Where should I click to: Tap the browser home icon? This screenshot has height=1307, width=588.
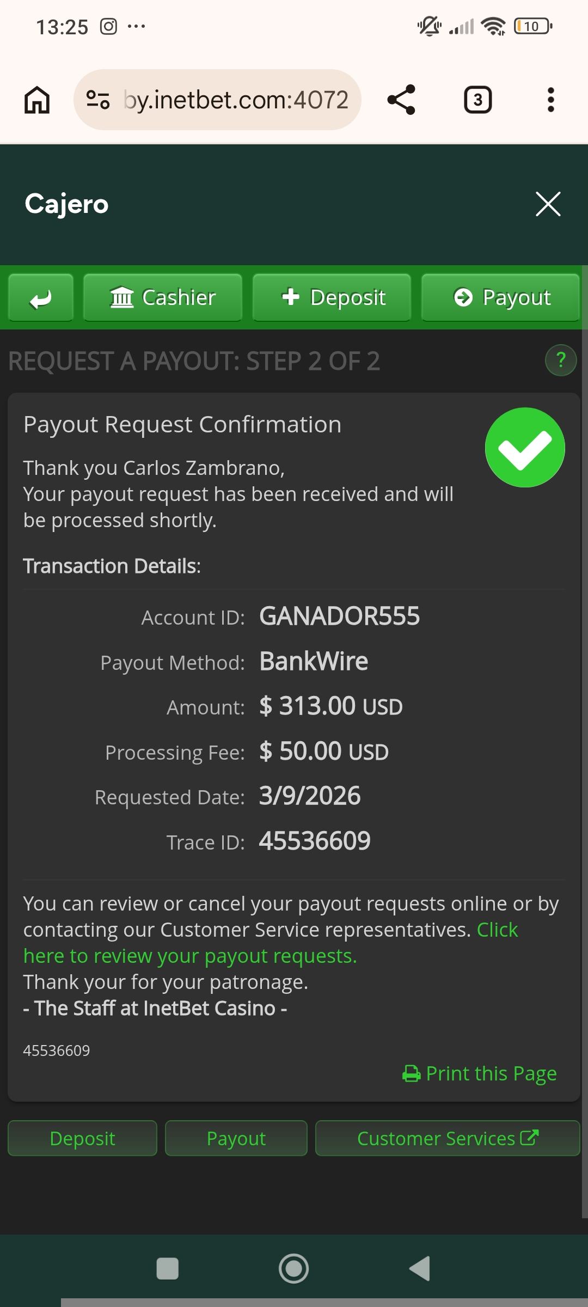(x=37, y=100)
